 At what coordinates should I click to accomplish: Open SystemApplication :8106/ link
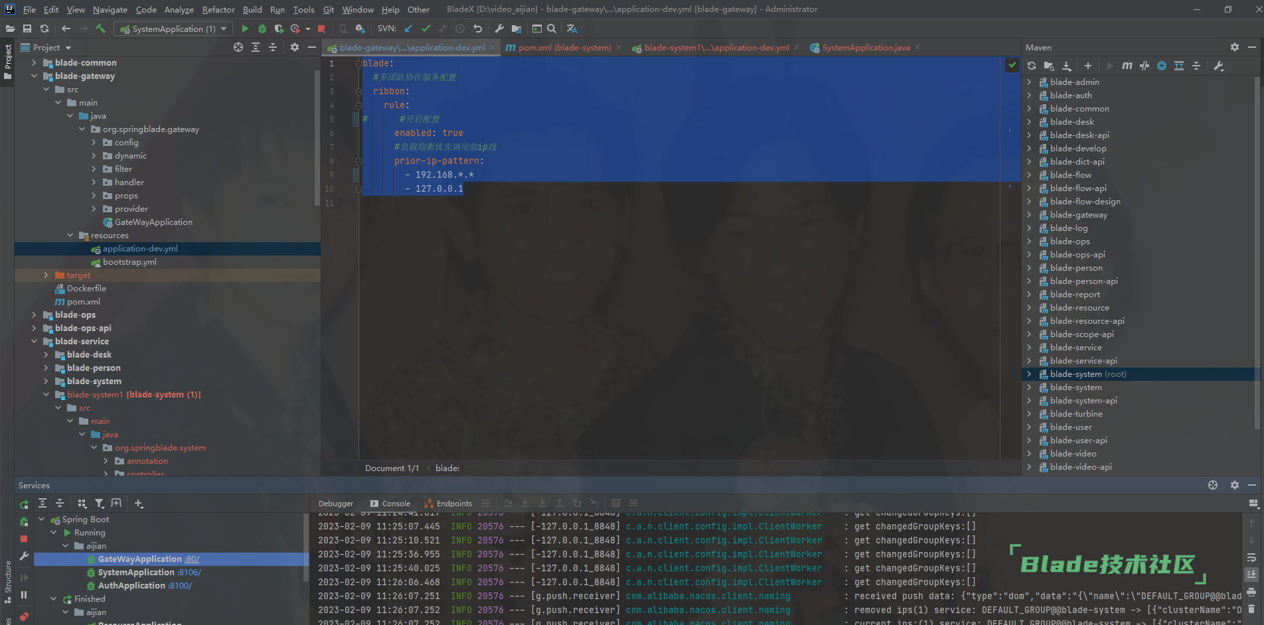coord(189,572)
